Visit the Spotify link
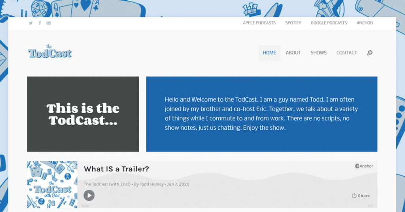The width and height of the screenshot is (405, 212). [x=293, y=23]
